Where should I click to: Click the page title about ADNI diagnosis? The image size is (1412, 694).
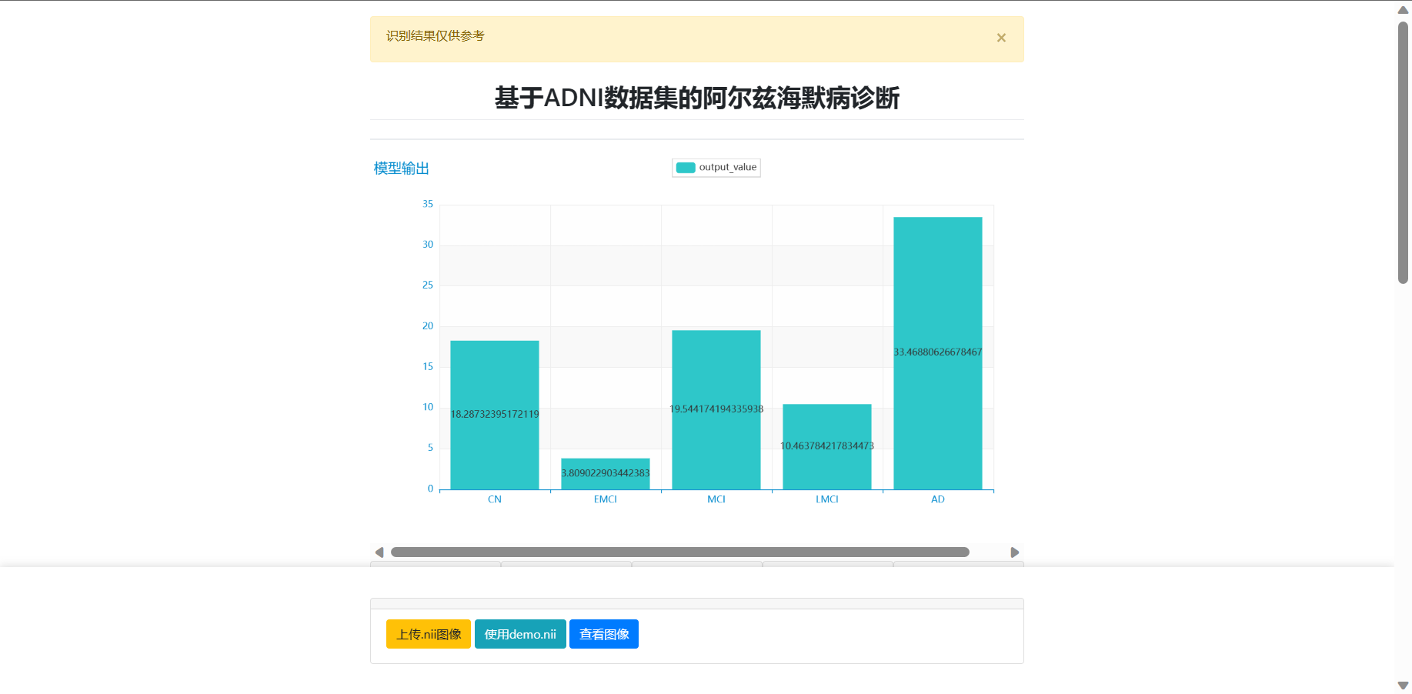coord(697,98)
